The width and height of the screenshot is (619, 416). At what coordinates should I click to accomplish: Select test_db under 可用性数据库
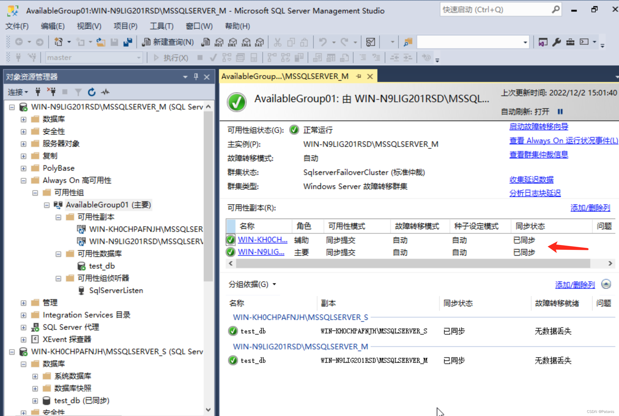pyautogui.click(x=102, y=266)
